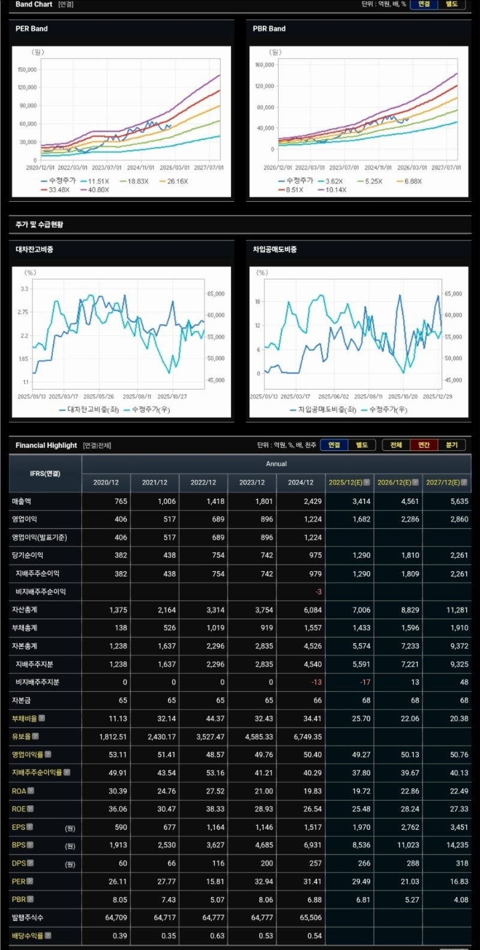Screen dimensions: 480x950
Task: Click the 대차잔고비중 chart plot
Action: pyautogui.click(x=118, y=334)
